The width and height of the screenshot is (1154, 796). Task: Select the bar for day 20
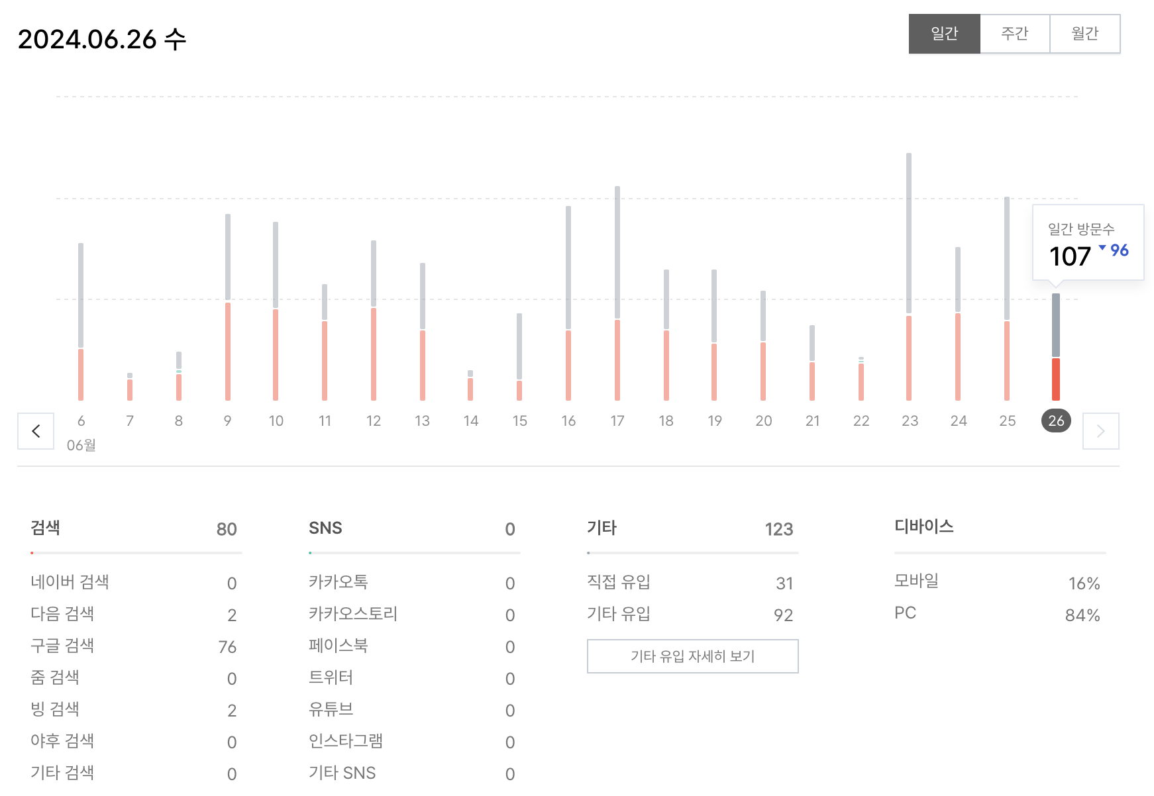763,346
